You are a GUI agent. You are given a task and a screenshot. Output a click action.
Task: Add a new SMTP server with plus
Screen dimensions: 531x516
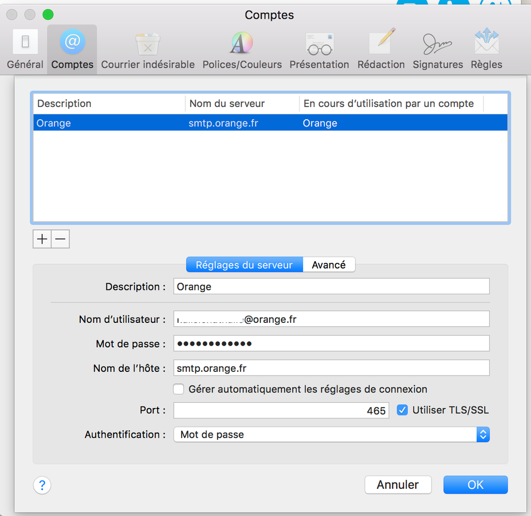42,239
